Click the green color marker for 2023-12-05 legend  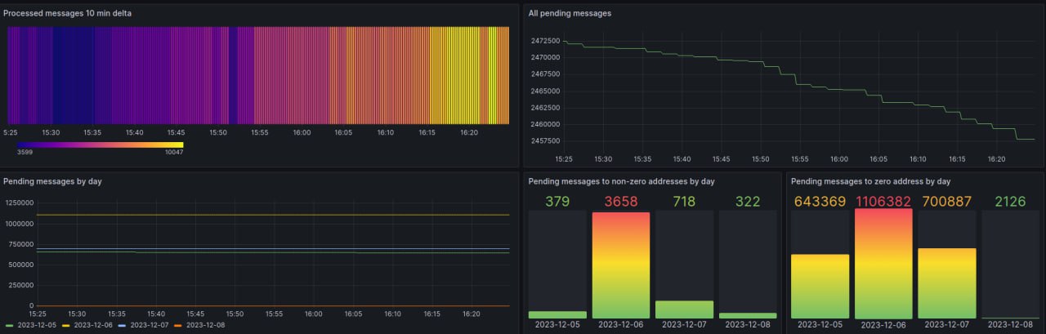(x=9, y=325)
